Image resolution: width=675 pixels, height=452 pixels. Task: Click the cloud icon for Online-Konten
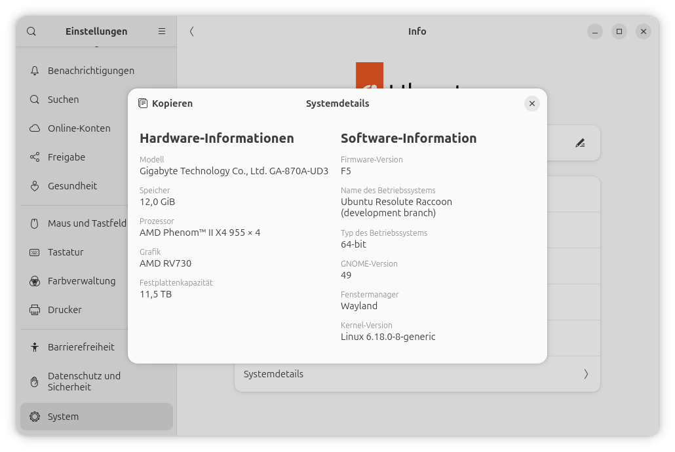point(35,128)
